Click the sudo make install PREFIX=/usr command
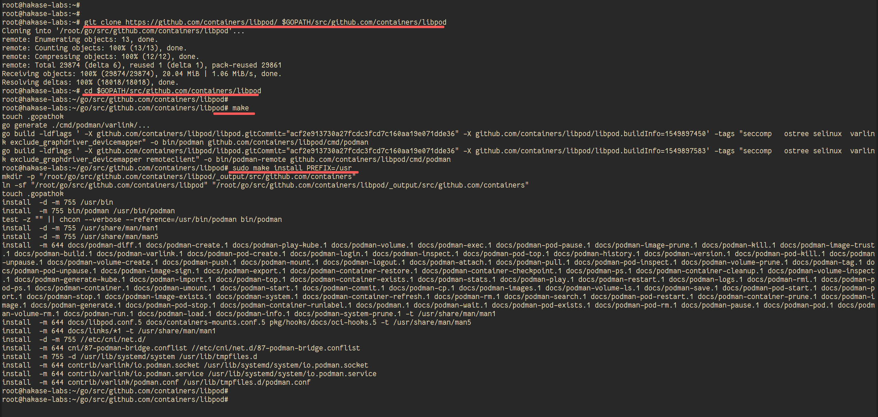The height and width of the screenshot is (417, 878). tap(292, 168)
